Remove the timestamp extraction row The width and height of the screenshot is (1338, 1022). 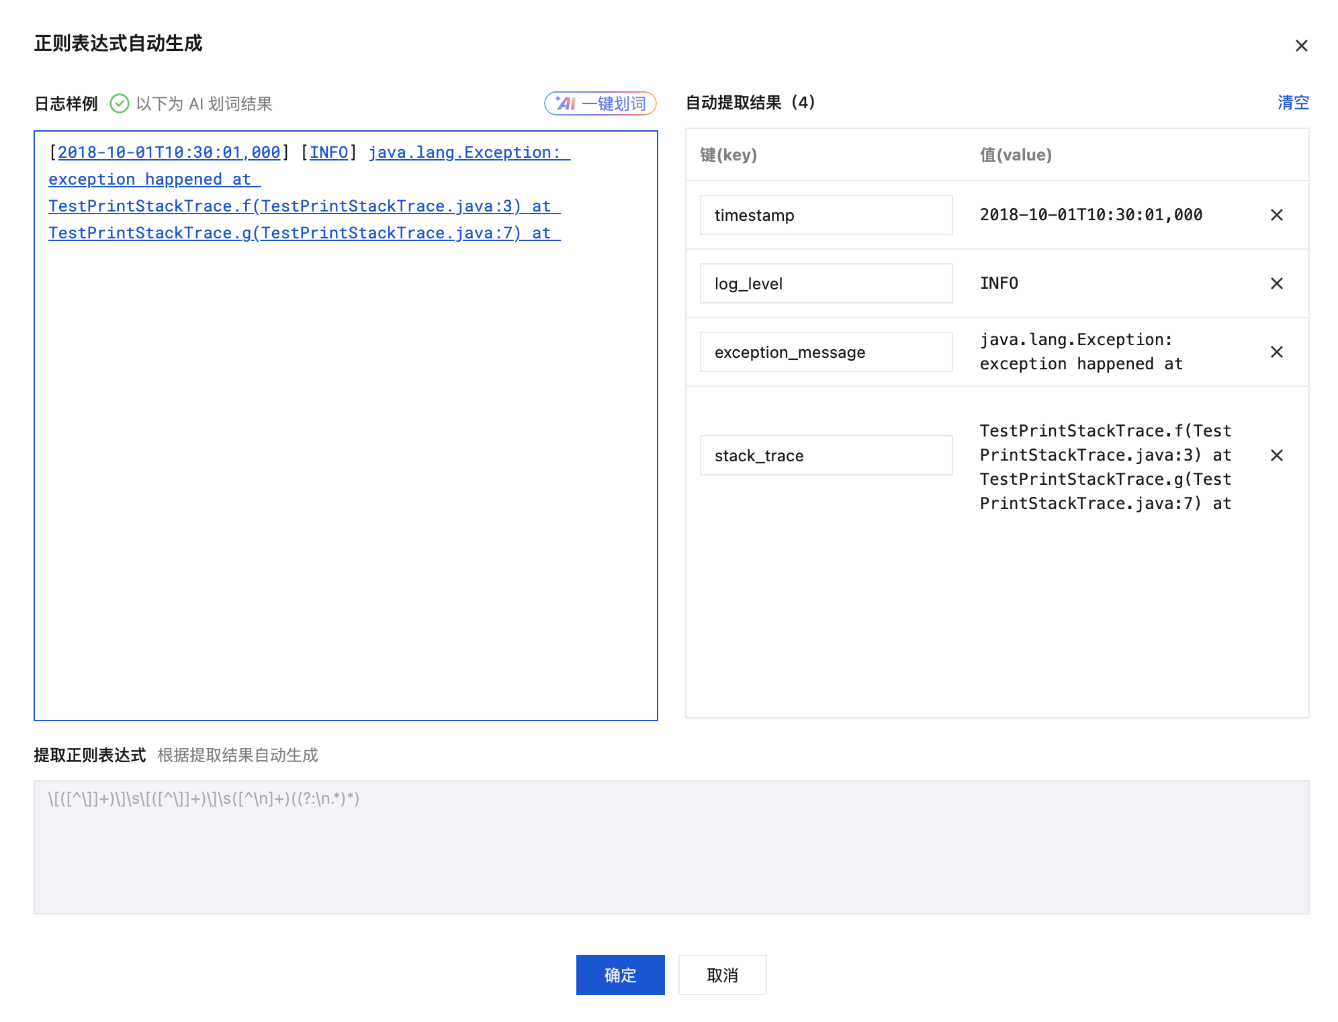click(1276, 215)
